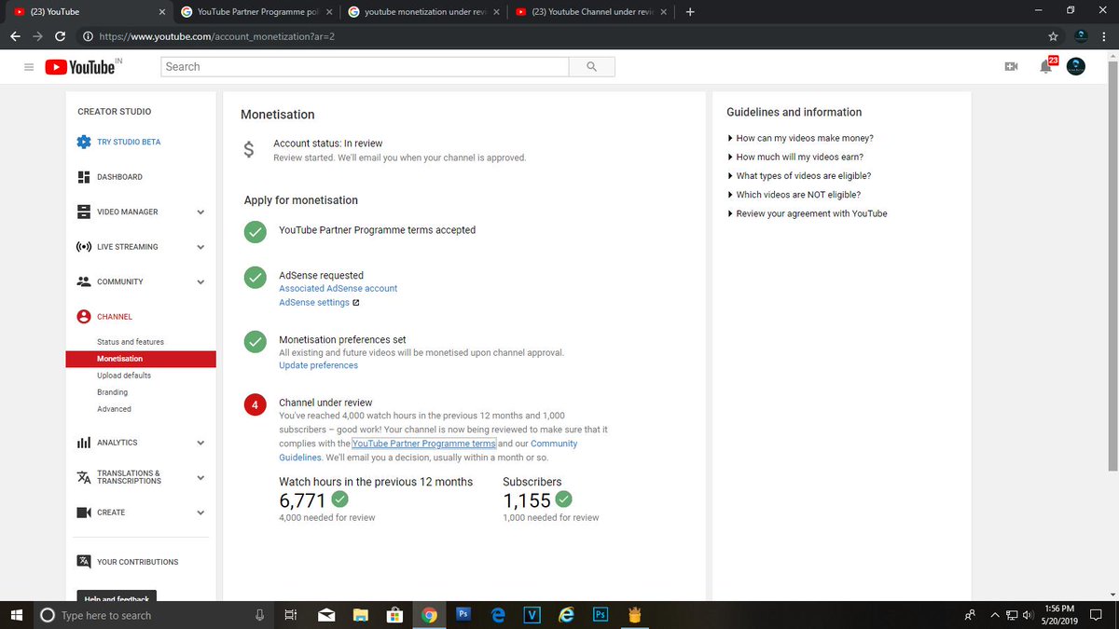Viewport: 1119px width, 629px height.
Task: Open the create video camera icon
Action: (1011, 67)
